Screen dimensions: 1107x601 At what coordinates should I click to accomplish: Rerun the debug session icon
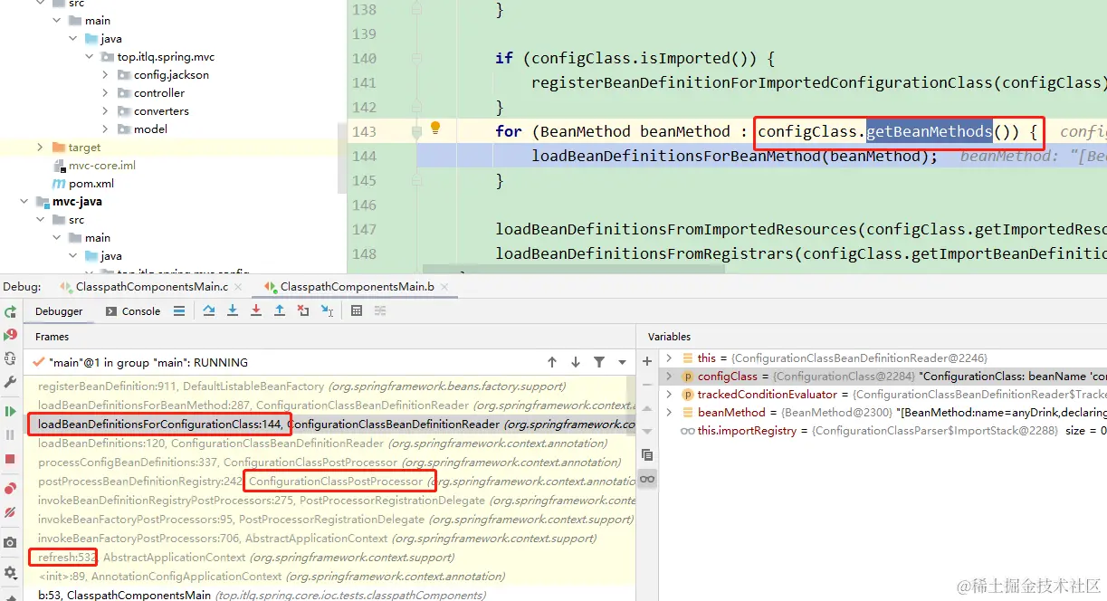pos(10,312)
